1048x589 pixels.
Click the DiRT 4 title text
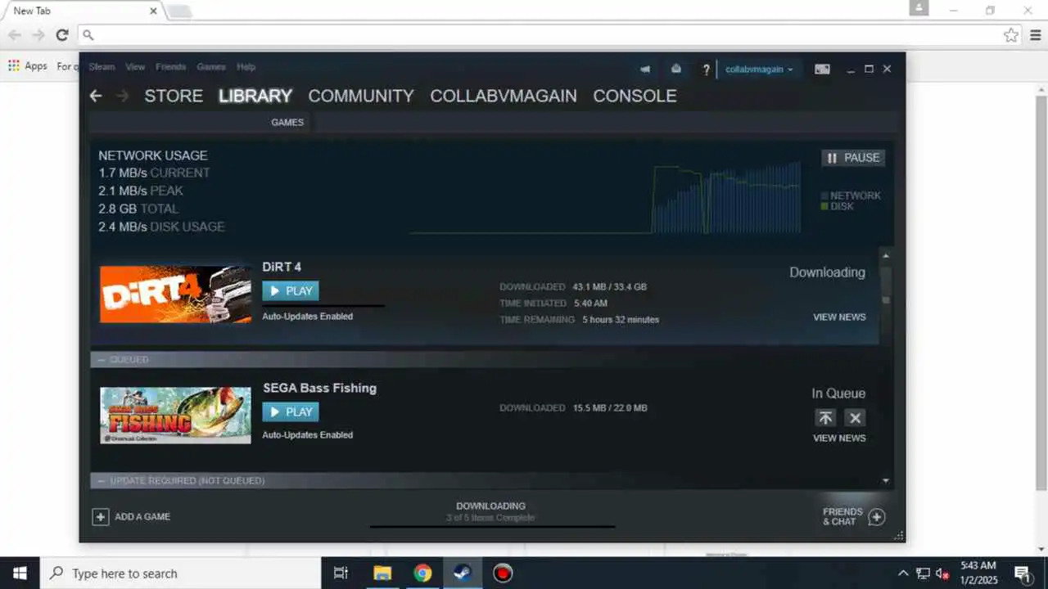click(x=282, y=268)
